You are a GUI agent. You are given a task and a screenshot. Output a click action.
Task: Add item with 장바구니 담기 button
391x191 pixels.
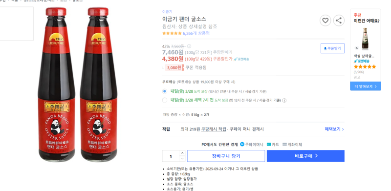pos(226,156)
